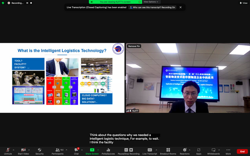Open the Security options
This screenshot has width=250, height=156.
coord(39,151)
